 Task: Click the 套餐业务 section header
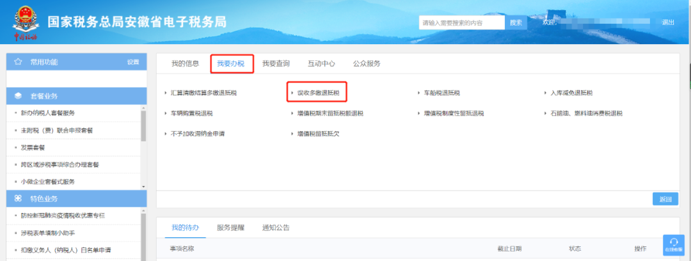point(77,96)
